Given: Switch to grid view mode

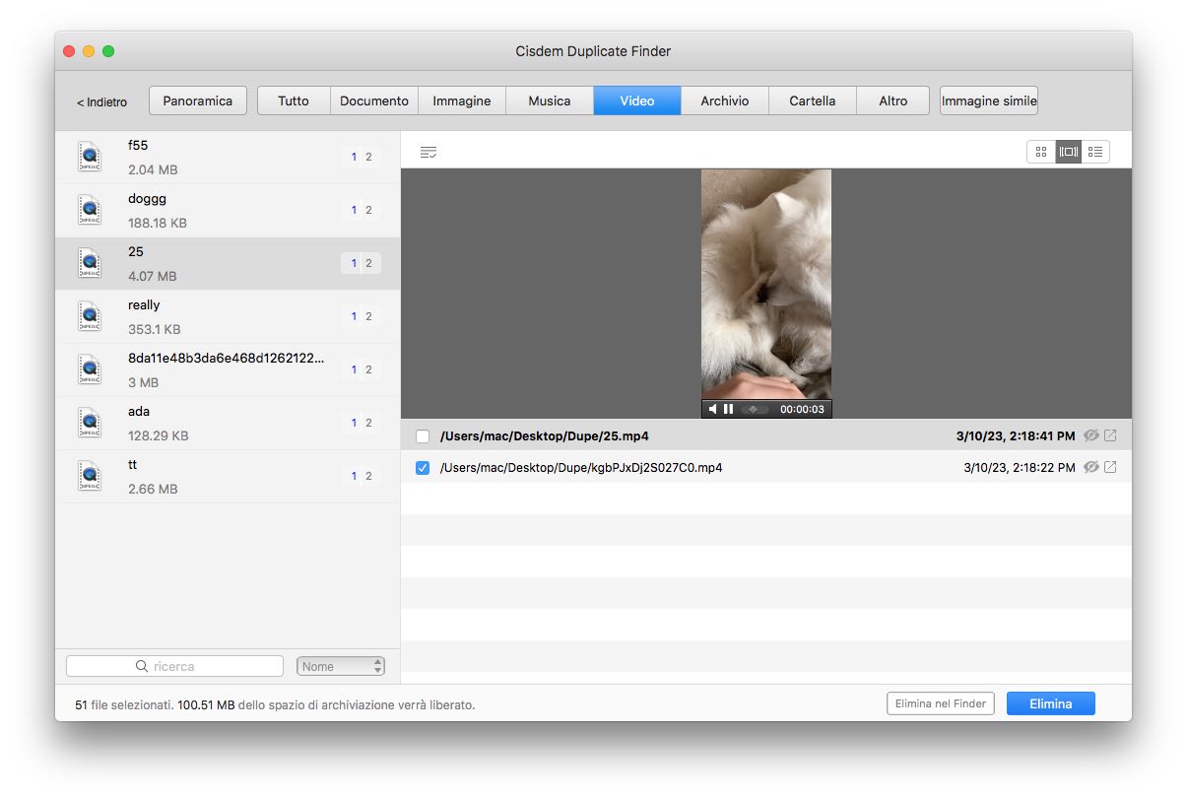Looking at the screenshot, I should pyautogui.click(x=1040, y=152).
